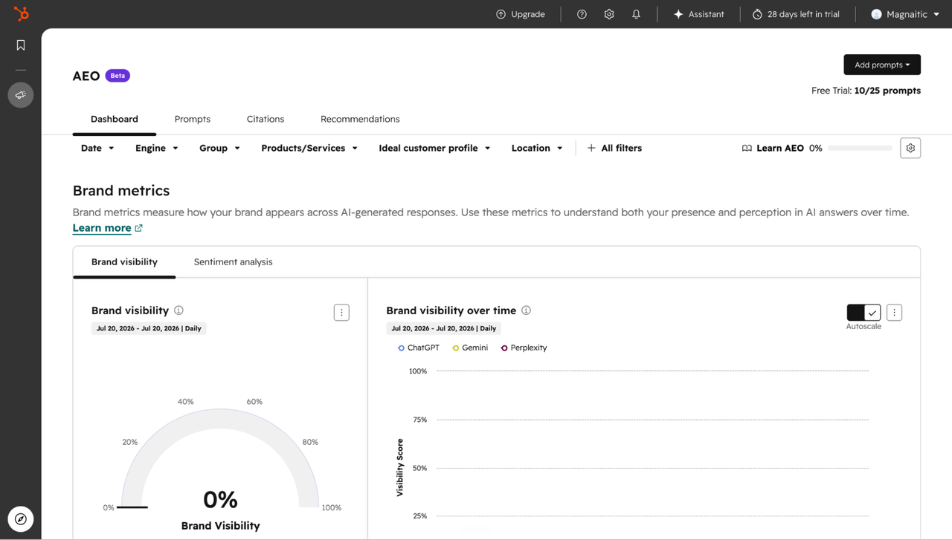Open the bookmarks icon in sidebar

pos(21,45)
